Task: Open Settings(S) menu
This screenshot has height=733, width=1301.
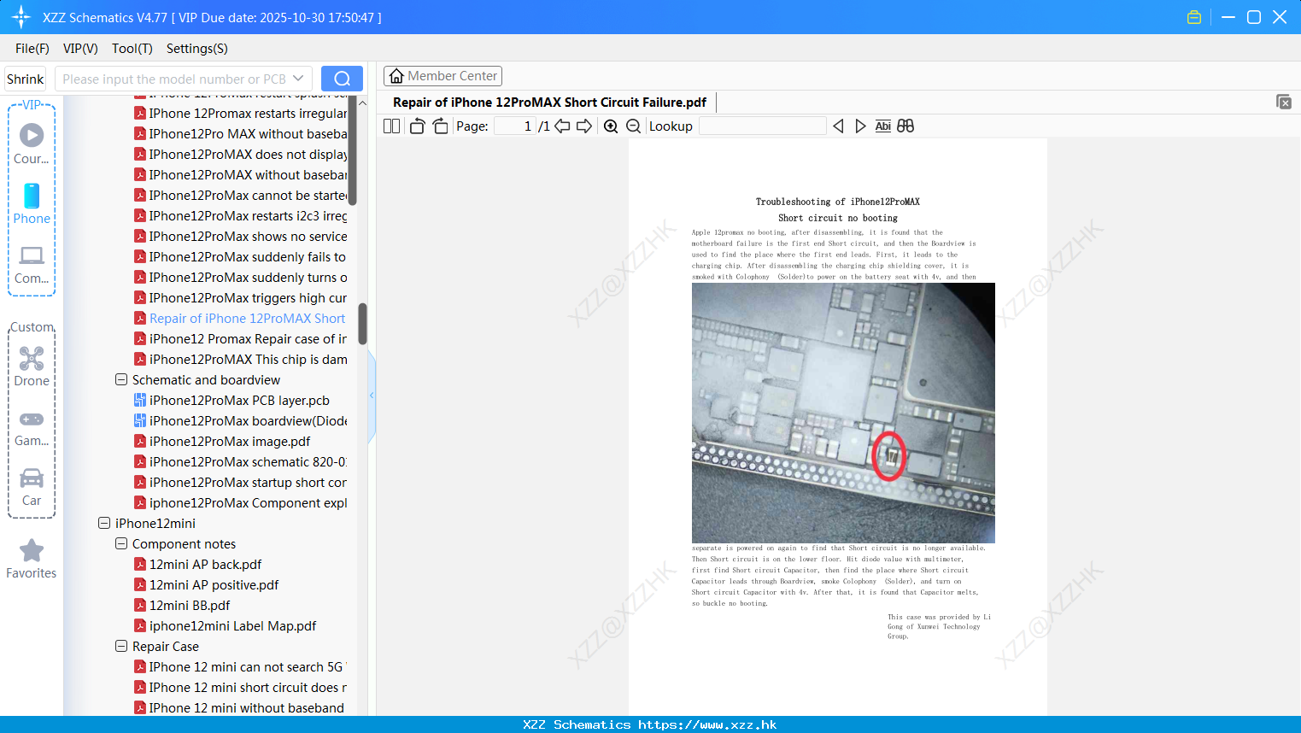Action: (x=197, y=49)
